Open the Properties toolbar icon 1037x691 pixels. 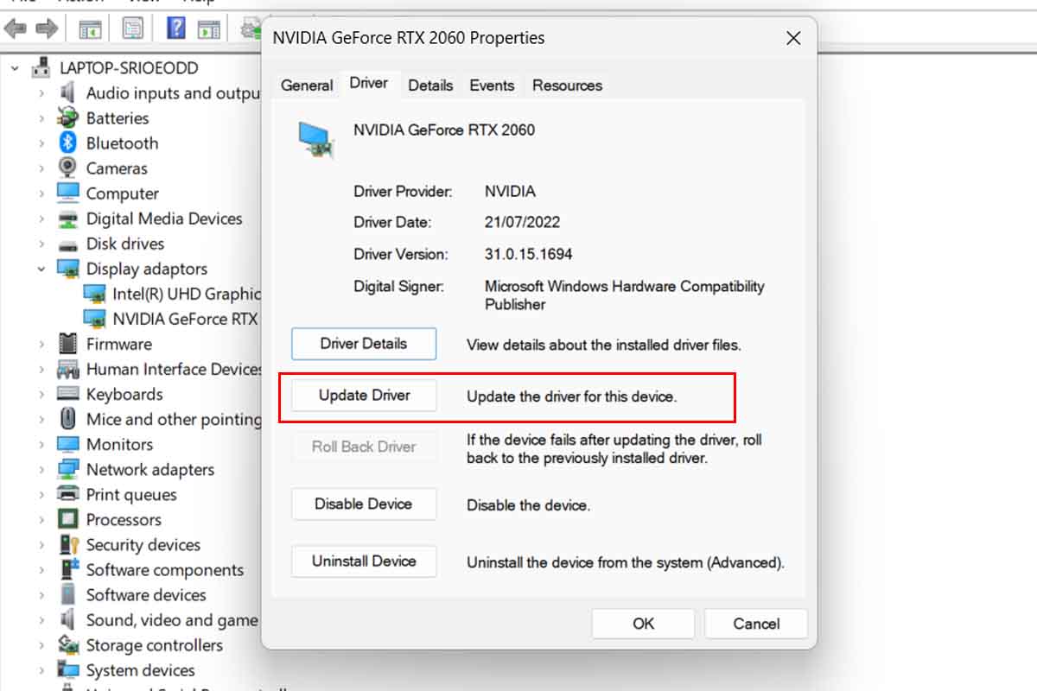coord(132,29)
